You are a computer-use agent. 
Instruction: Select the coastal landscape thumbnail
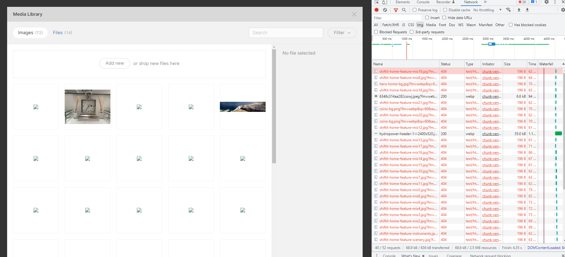[x=243, y=107]
